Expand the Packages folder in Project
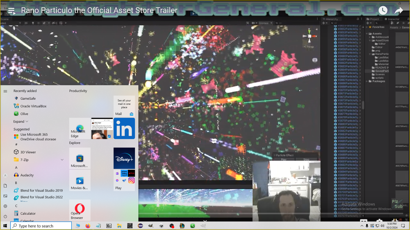410x230 pixels. (367, 81)
